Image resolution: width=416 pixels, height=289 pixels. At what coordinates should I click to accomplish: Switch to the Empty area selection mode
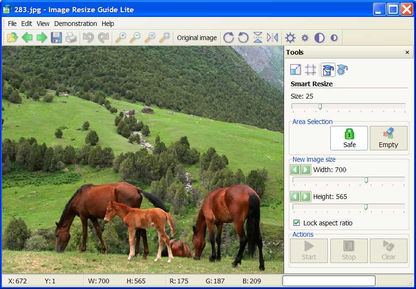388,138
